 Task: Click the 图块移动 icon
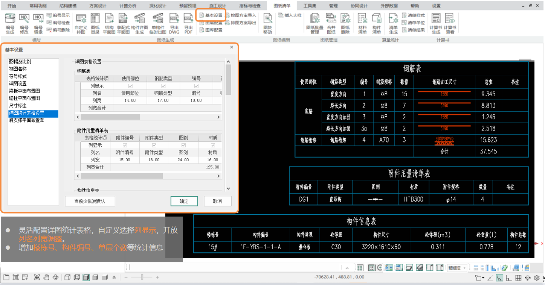267,23
